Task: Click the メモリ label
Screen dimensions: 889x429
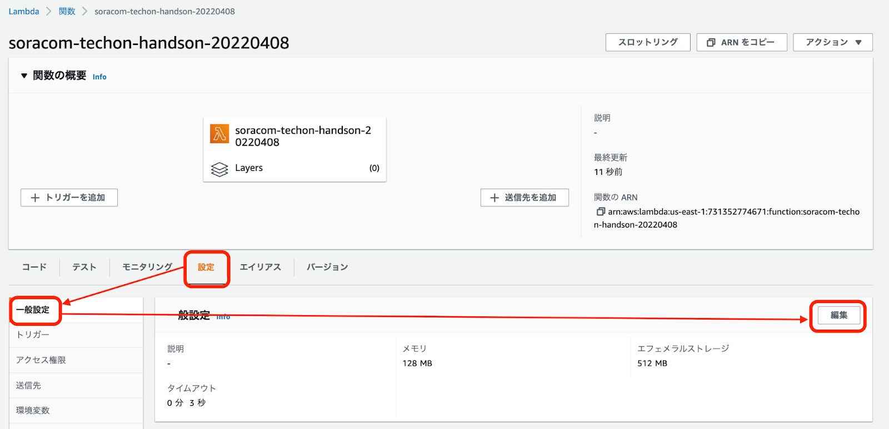Action: point(414,349)
